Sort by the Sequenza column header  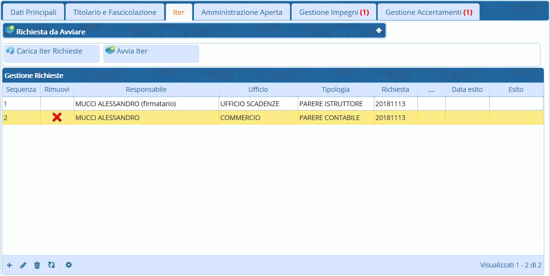point(21,89)
